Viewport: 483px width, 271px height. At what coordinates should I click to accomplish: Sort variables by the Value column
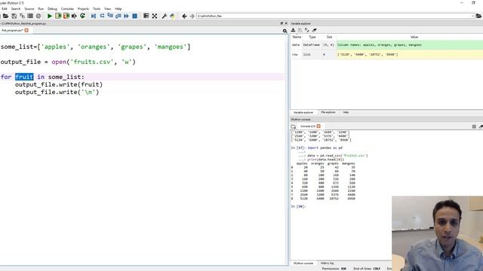pos(414,37)
